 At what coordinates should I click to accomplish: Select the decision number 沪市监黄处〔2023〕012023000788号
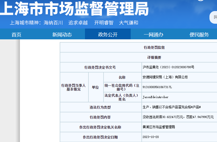pyautogui.click(x=168, y=67)
